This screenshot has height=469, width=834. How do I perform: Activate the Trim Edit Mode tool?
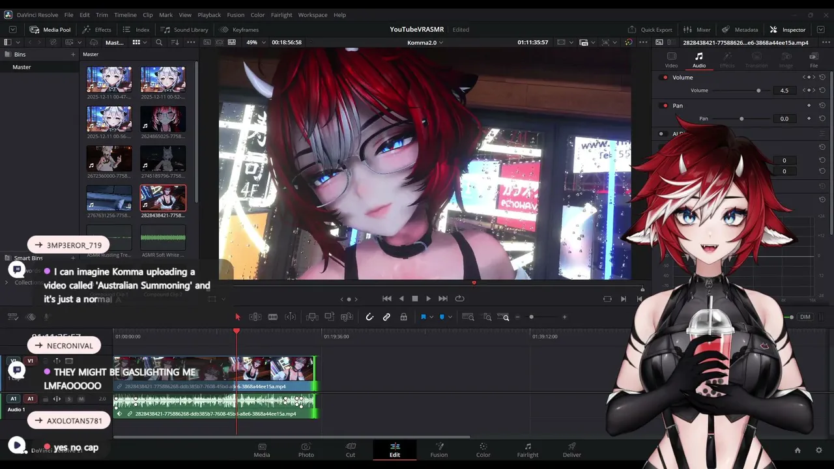tap(255, 317)
